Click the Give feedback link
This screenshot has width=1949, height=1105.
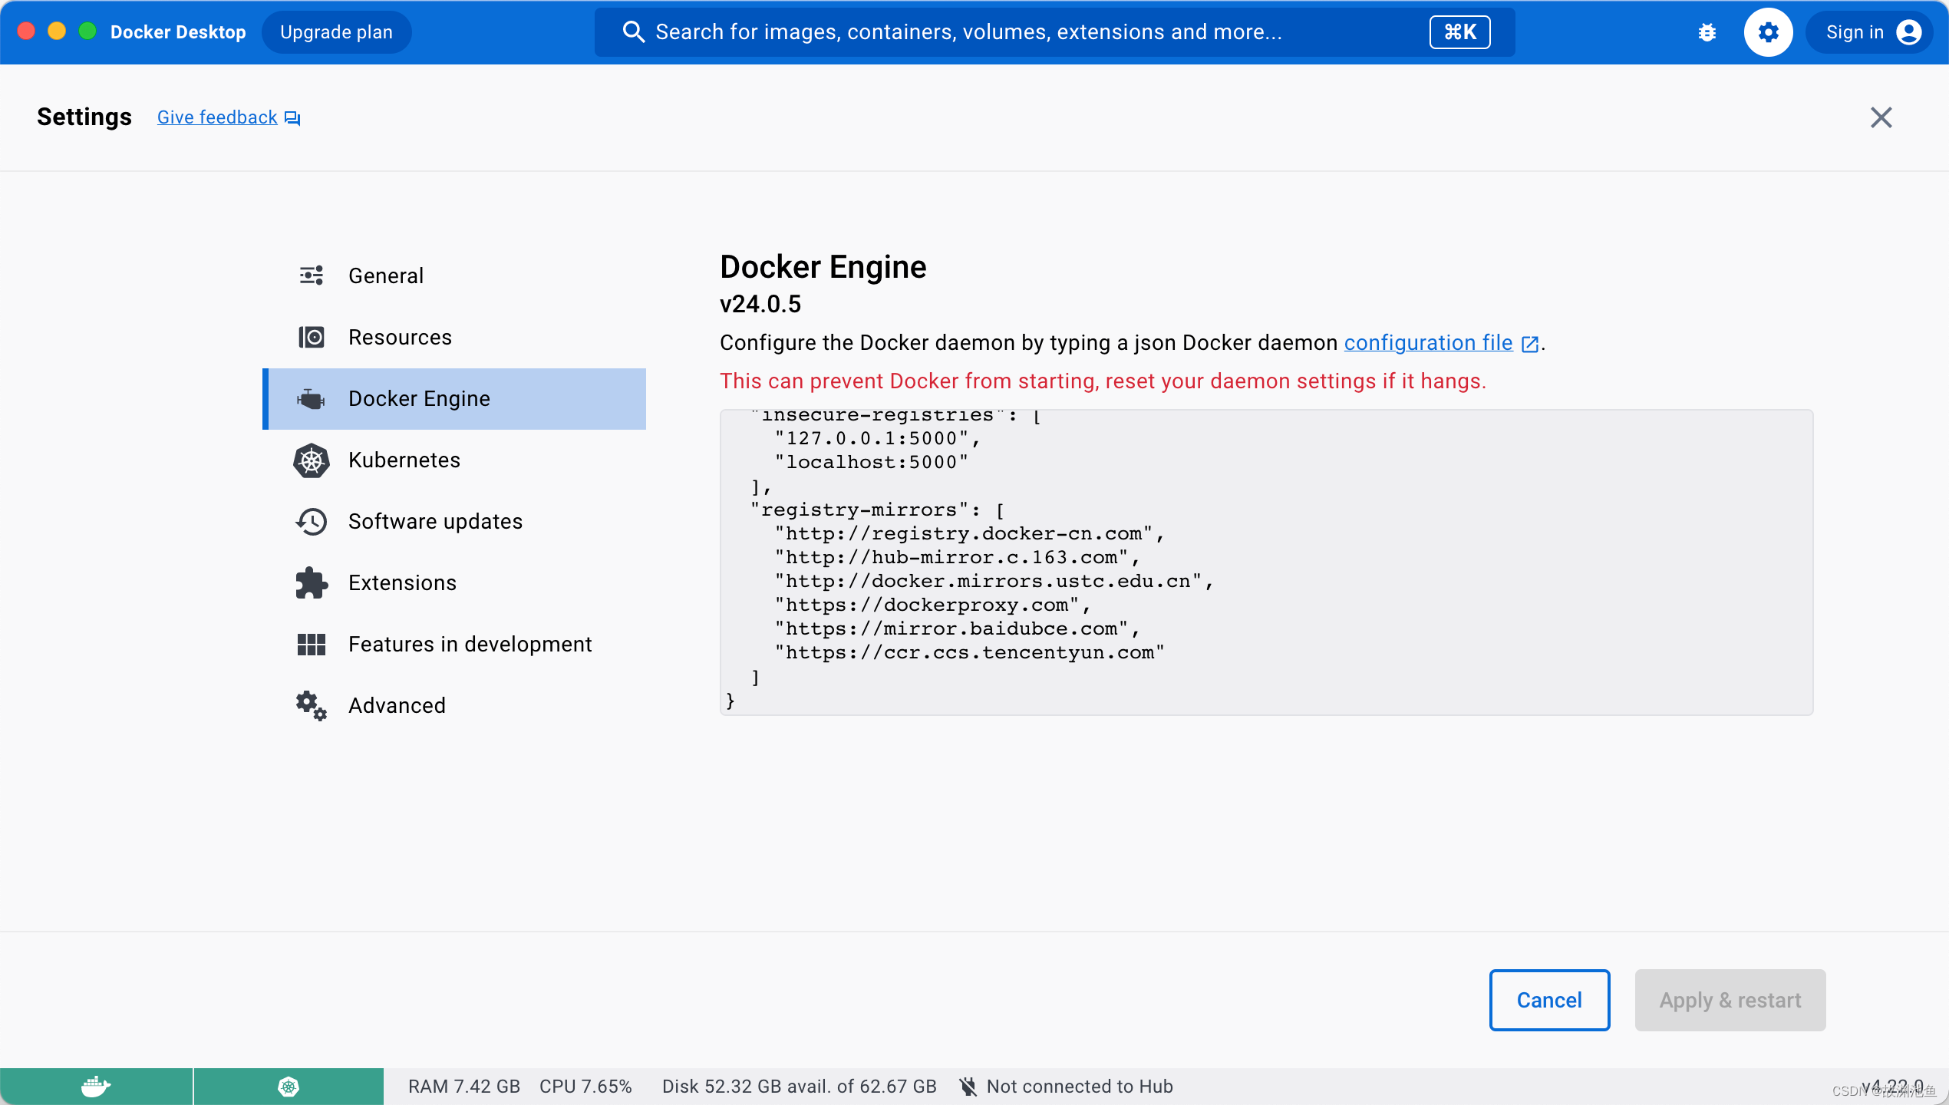(217, 117)
